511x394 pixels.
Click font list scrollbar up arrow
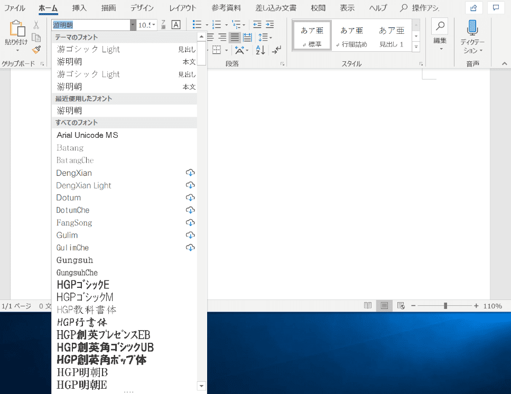pyautogui.click(x=201, y=36)
